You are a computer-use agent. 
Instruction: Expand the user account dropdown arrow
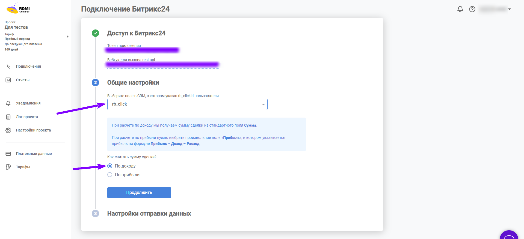coord(509,9)
